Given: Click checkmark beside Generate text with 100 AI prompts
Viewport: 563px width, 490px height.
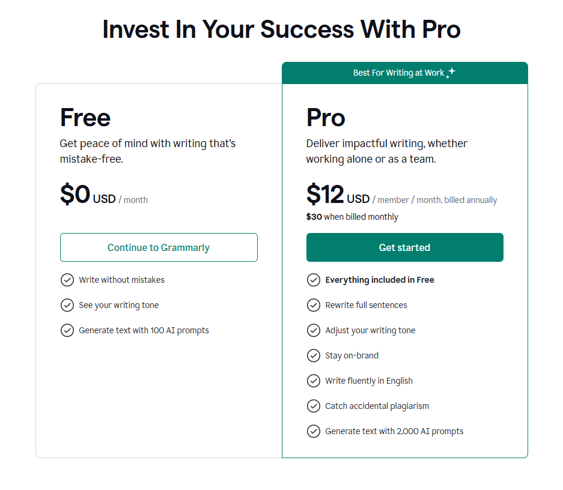Looking at the screenshot, I should (67, 330).
